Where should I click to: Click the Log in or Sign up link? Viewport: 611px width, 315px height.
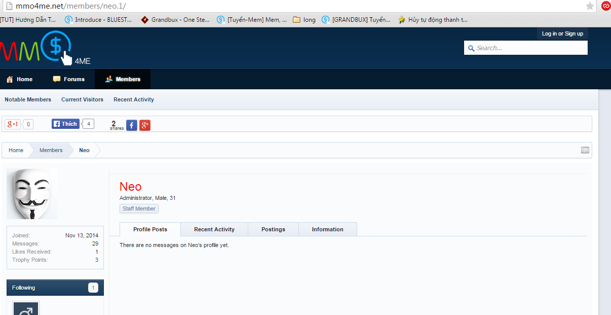(562, 33)
